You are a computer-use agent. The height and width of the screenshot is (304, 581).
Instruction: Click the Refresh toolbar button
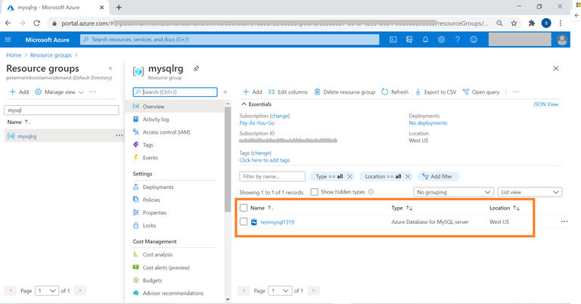[x=395, y=92]
